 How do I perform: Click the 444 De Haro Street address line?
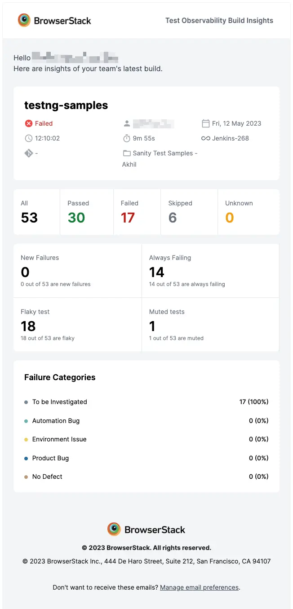[146, 562]
